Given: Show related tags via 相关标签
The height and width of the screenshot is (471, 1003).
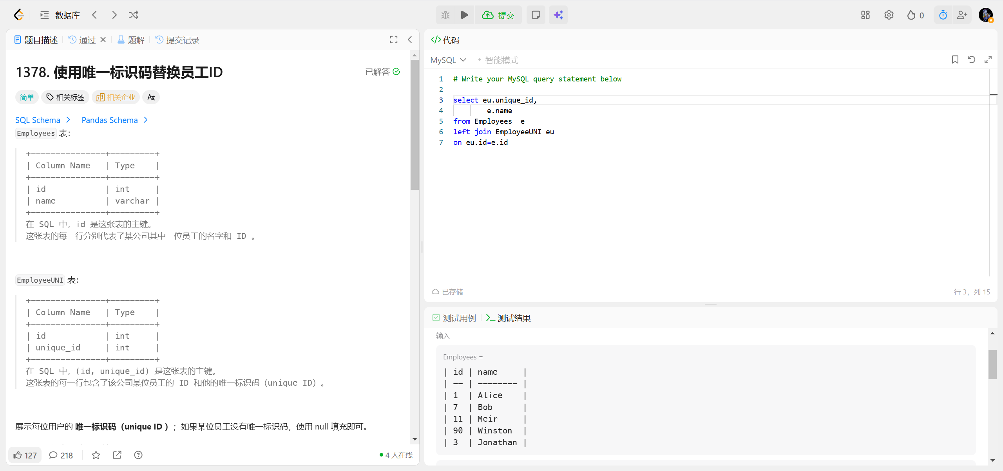Looking at the screenshot, I should [65, 97].
